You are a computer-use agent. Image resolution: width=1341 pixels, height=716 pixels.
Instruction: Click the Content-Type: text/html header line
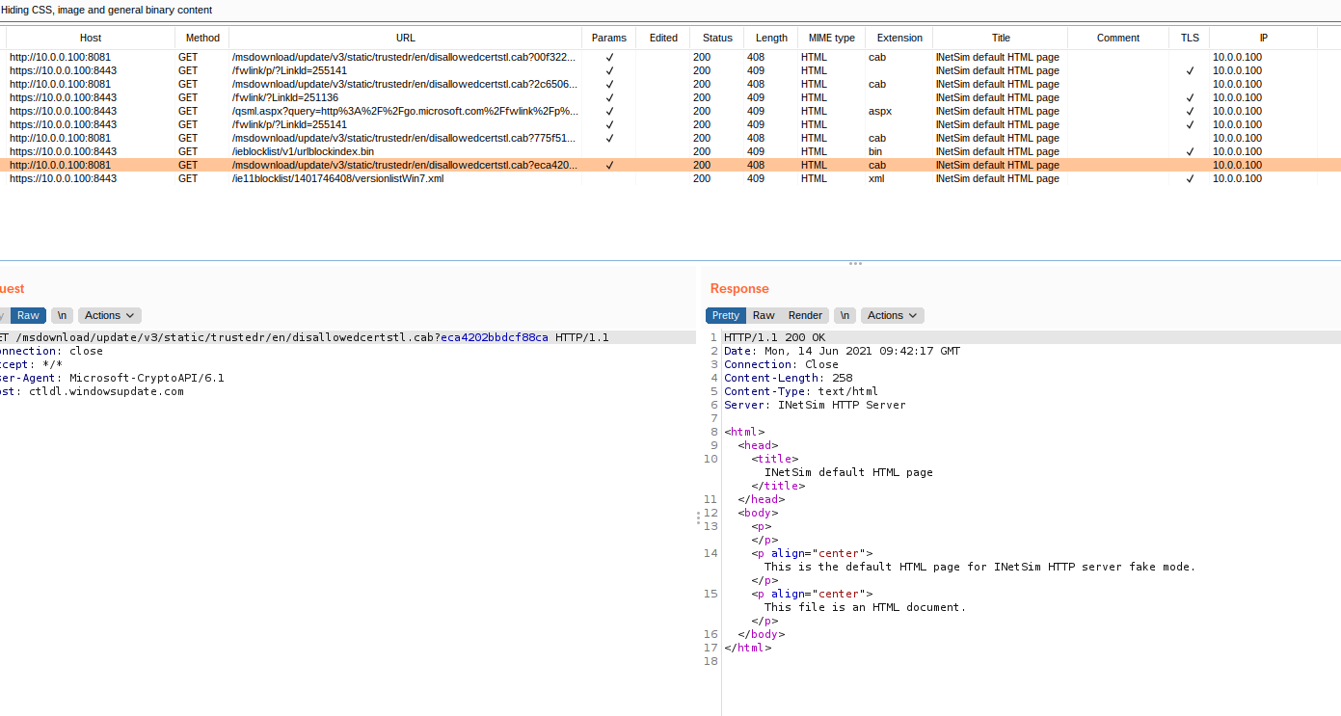[801, 391]
